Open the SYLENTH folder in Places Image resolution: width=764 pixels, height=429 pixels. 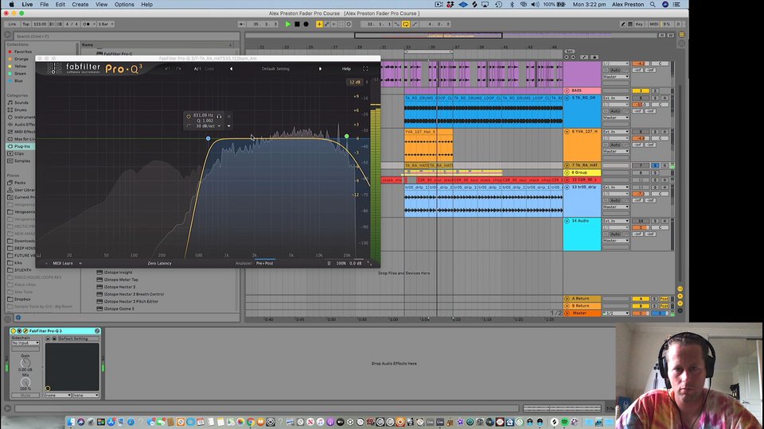tap(22, 270)
